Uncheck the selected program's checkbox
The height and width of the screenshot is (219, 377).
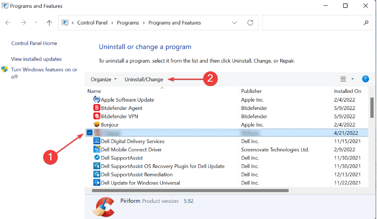(x=90, y=133)
